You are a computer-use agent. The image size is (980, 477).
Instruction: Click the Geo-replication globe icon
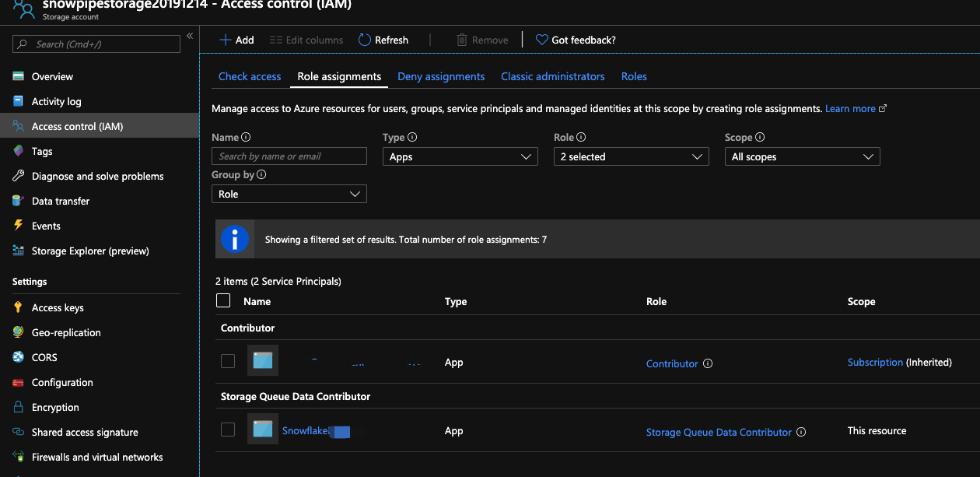(18, 332)
